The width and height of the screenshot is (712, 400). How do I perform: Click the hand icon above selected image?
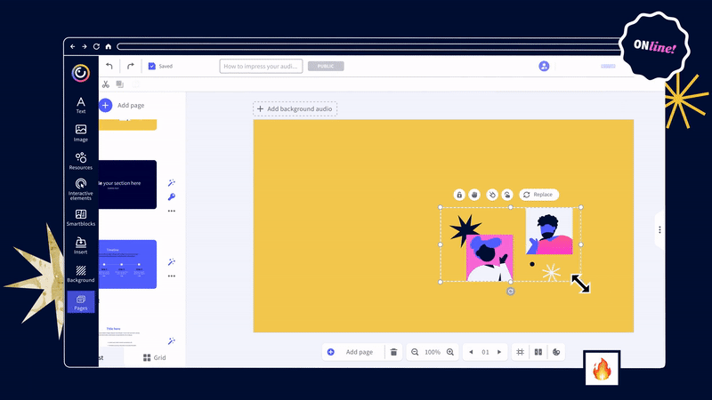474,195
